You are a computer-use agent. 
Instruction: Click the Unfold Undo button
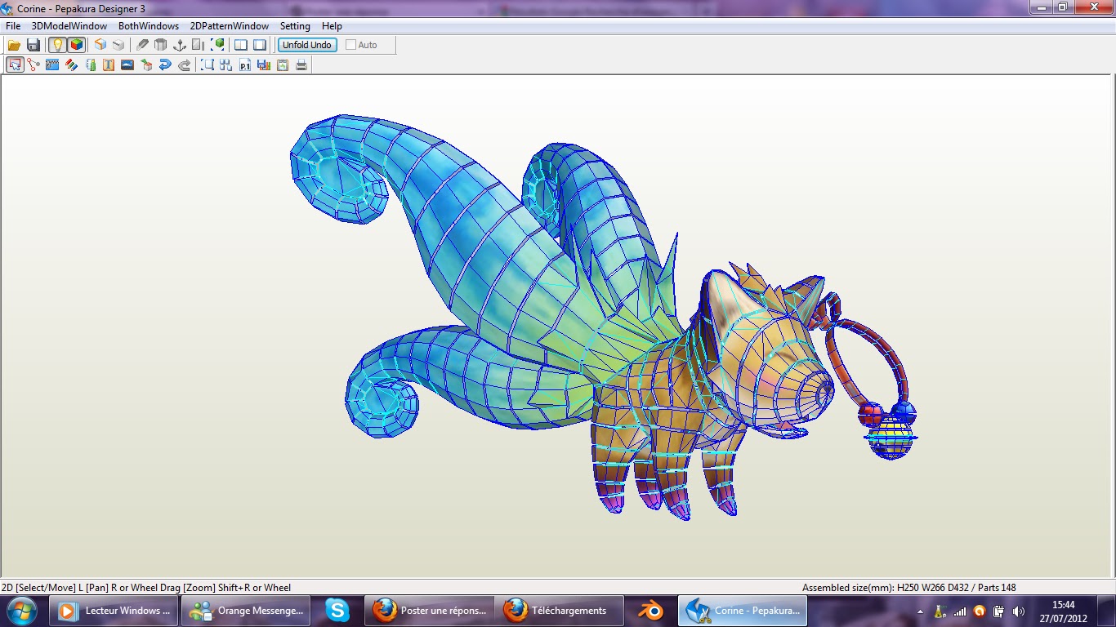[307, 45]
